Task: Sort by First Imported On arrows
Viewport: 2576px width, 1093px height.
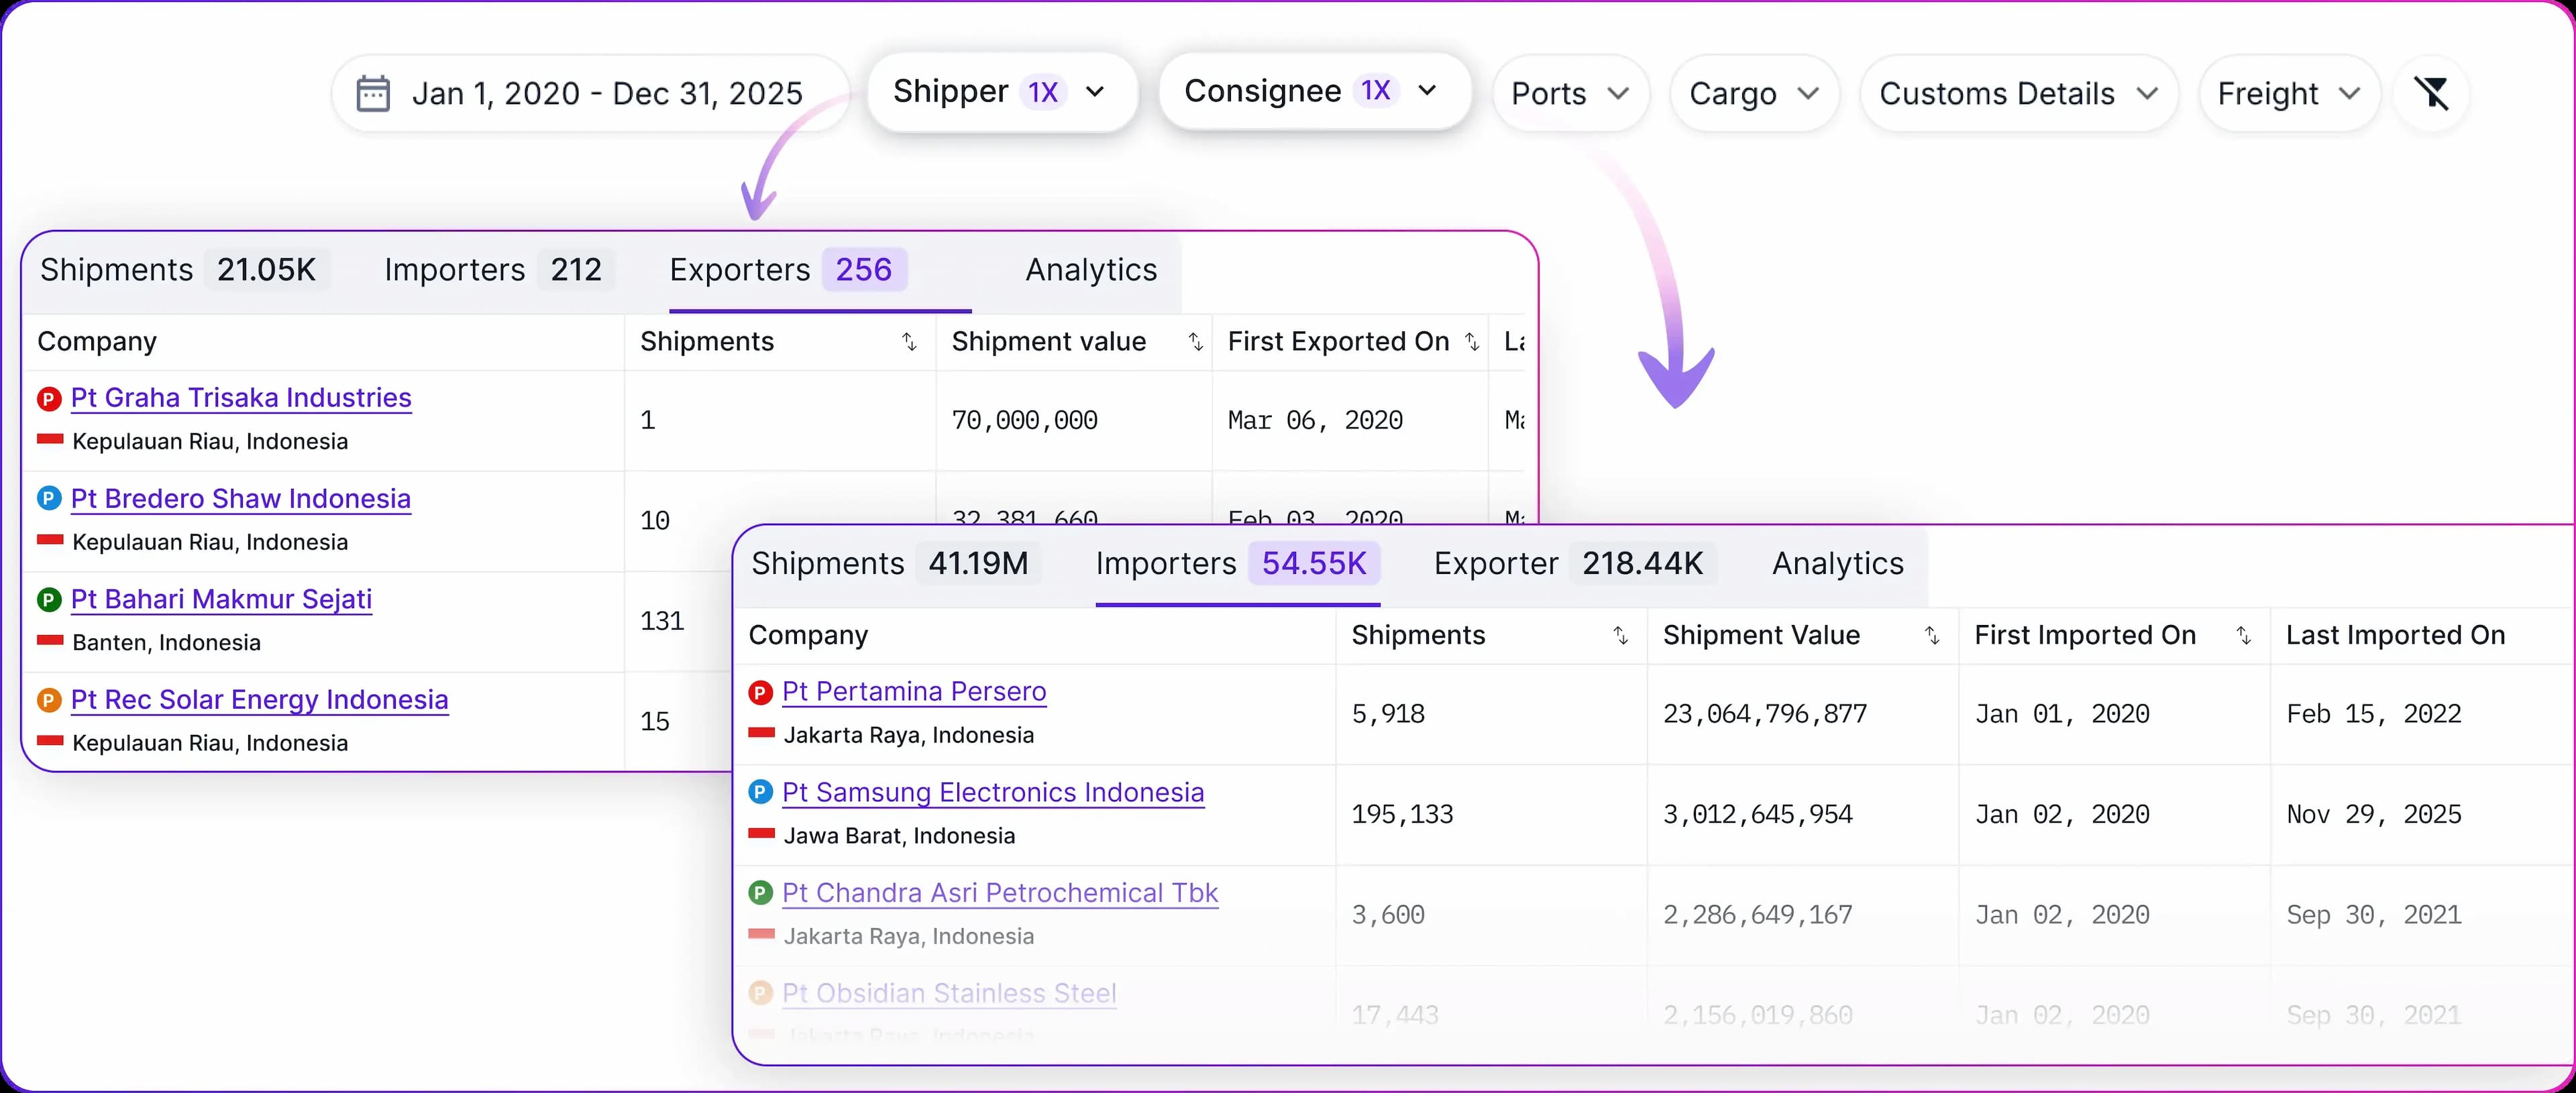Action: pyautogui.click(x=2243, y=636)
